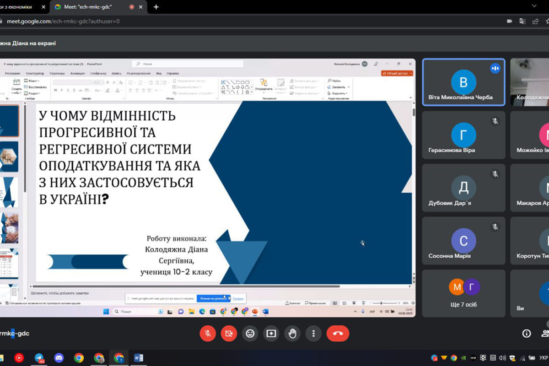Open the emoji reactions button

click(x=250, y=334)
